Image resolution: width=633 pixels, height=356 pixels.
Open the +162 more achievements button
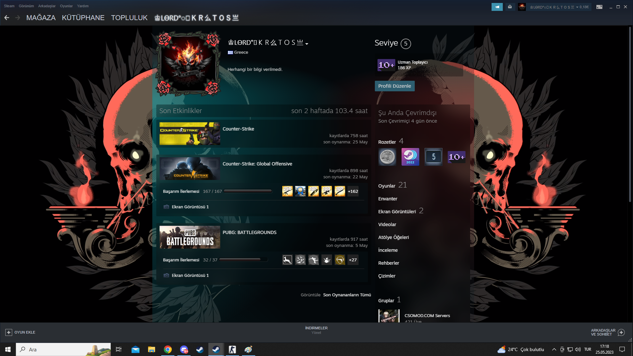(x=353, y=191)
